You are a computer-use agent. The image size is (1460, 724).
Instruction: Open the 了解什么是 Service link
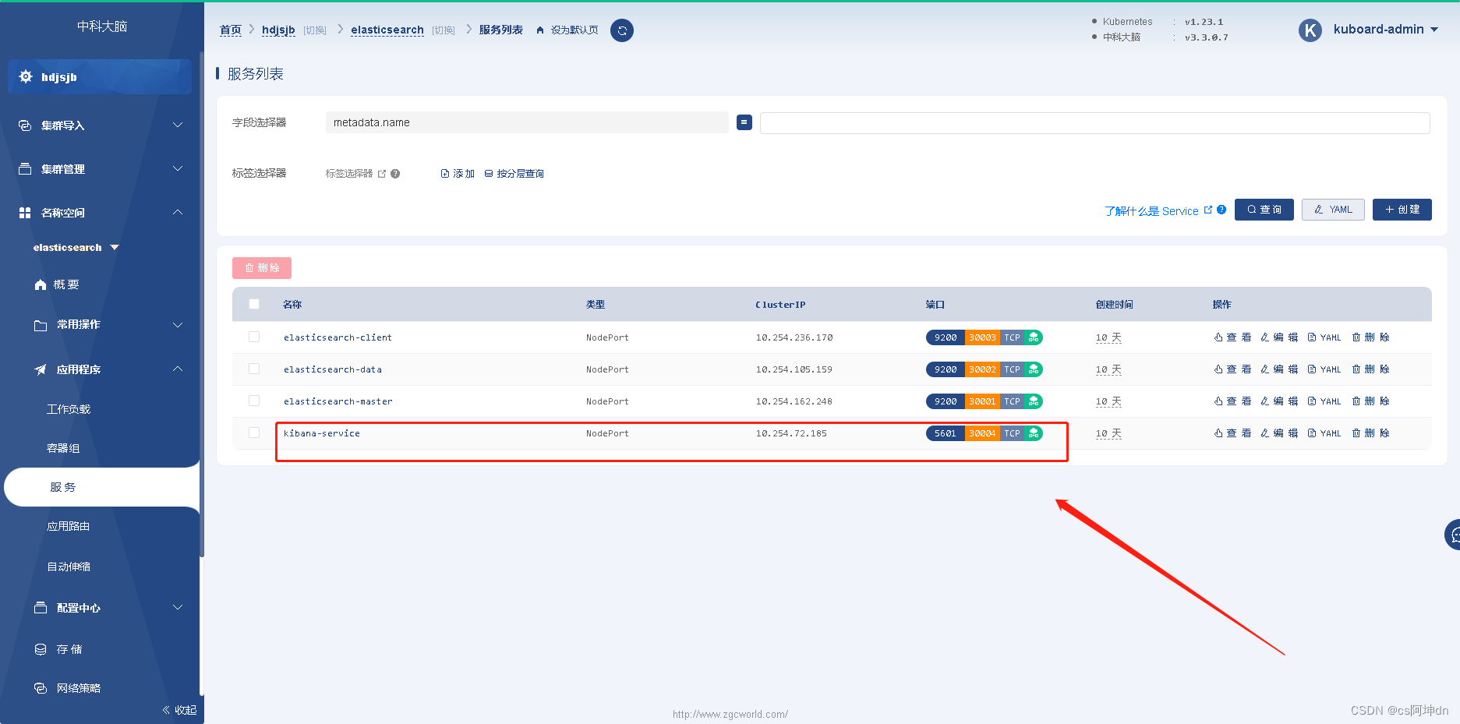click(1151, 211)
